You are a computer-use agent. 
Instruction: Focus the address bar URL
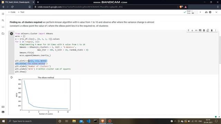click(80, 7)
